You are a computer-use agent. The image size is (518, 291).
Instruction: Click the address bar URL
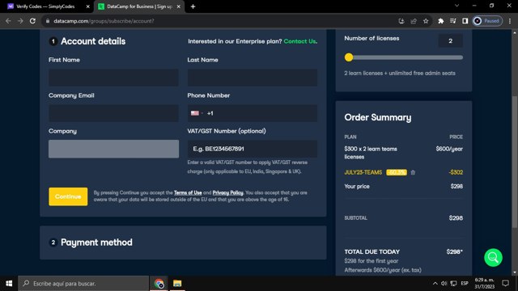(x=104, y=21)
